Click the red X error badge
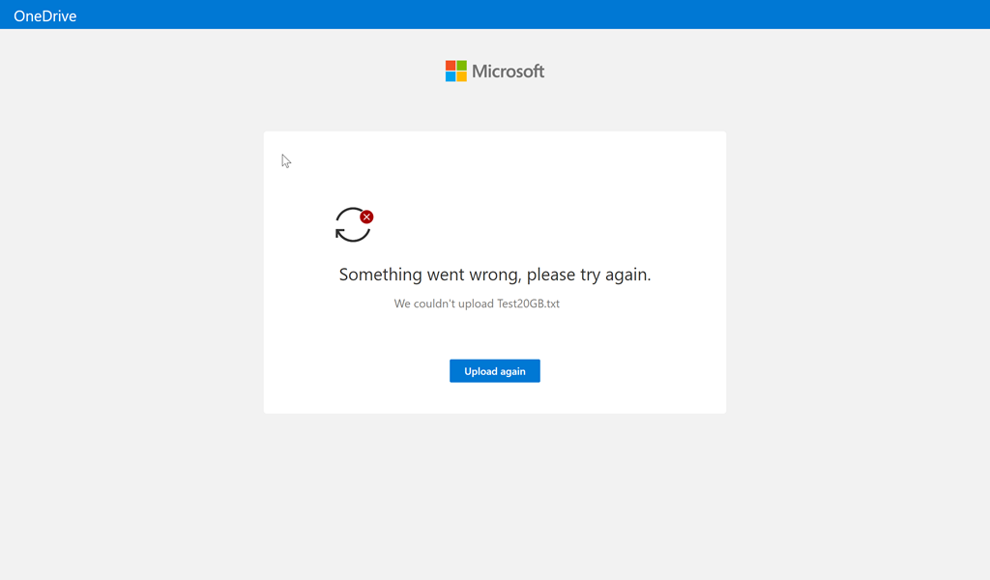990x580 pixels. pos(366,217)
